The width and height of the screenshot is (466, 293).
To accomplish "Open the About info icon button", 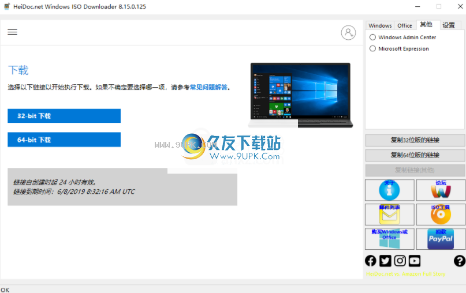I will [x=389, y=190].
